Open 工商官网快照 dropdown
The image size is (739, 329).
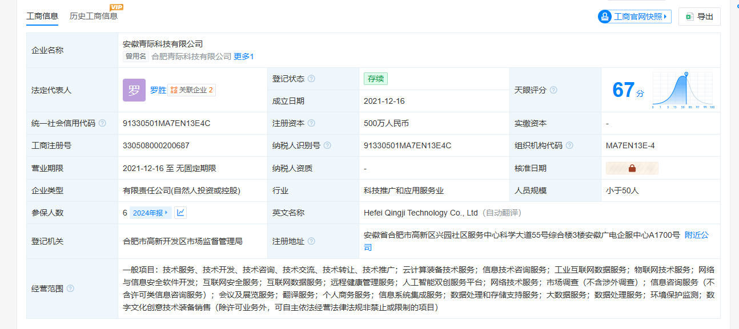[634, 17]
